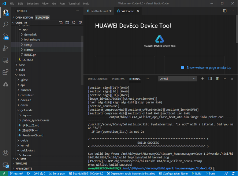Synchronize changes icon in status bar
Viewport: 238px width, 176px height.
point(28,173)
